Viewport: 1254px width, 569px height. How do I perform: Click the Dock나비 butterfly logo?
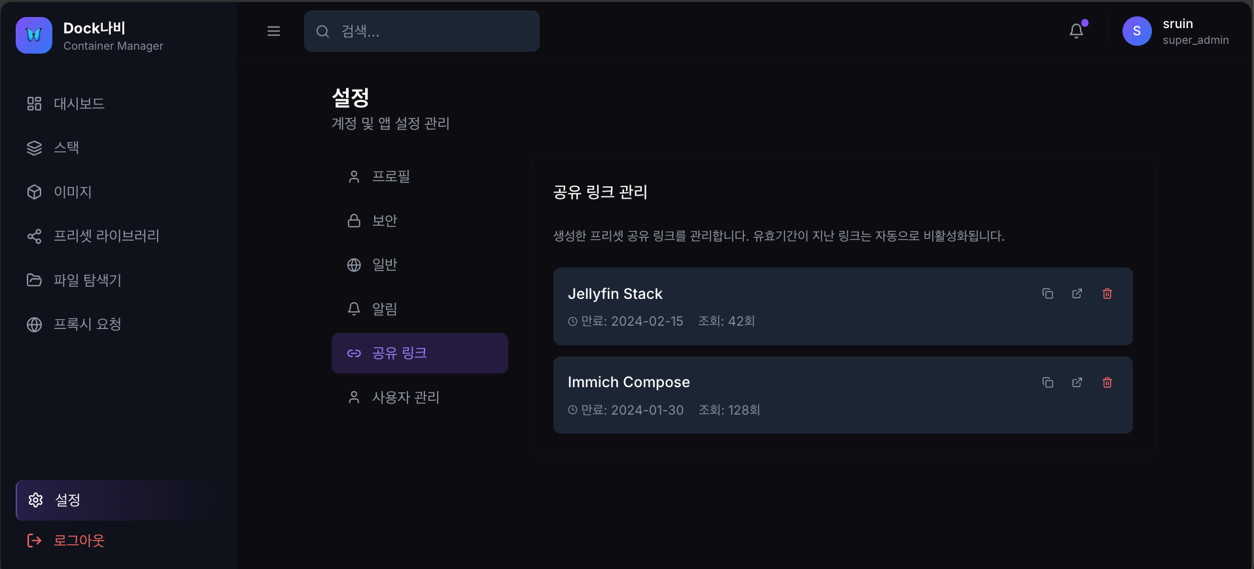(x=33, y=35)
